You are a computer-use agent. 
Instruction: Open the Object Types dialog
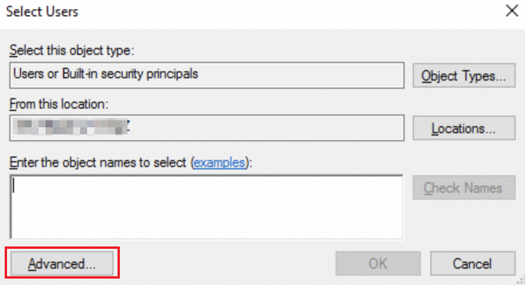click(464, 75)
